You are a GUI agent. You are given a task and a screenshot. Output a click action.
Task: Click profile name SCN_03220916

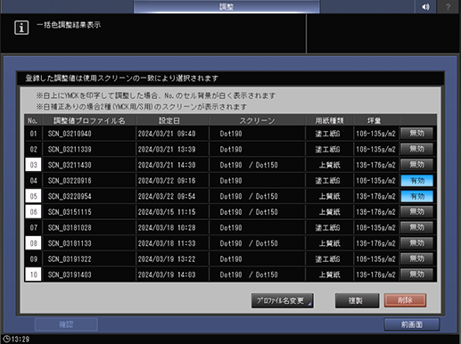(70, 181)
